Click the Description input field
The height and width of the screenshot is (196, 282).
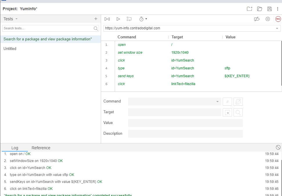tap(185, 134)
